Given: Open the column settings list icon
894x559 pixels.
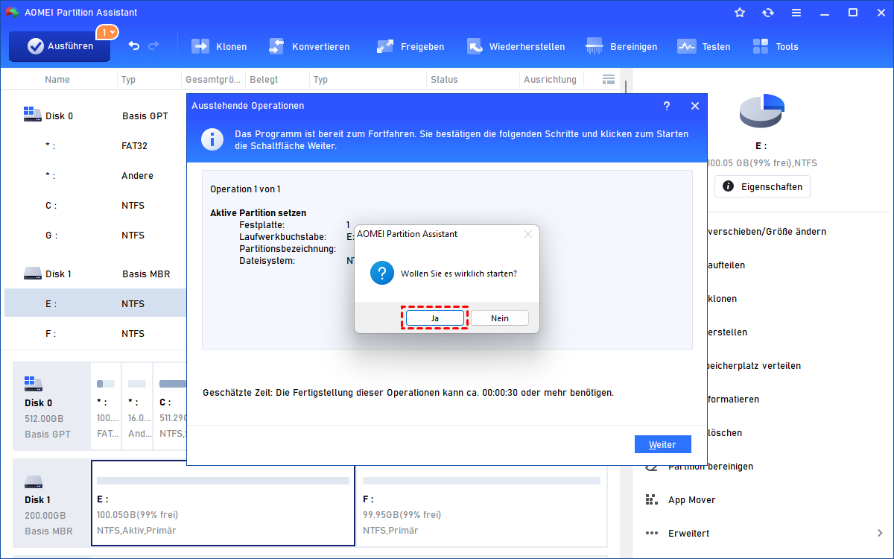Looking at the screenshot, I should point(609,79).
